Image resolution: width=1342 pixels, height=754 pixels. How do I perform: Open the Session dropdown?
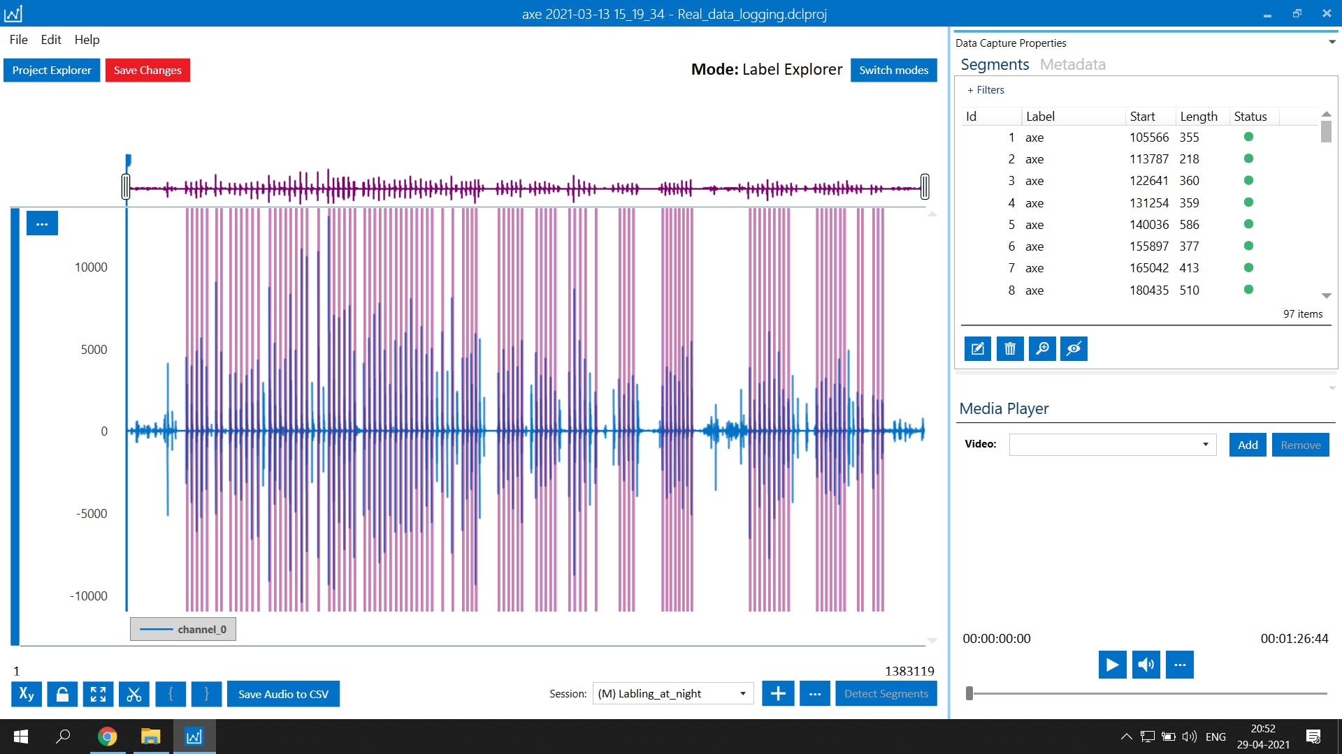[673, 694]
